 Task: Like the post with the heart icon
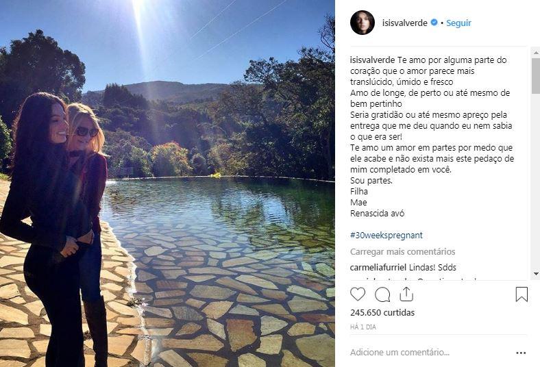358,294
